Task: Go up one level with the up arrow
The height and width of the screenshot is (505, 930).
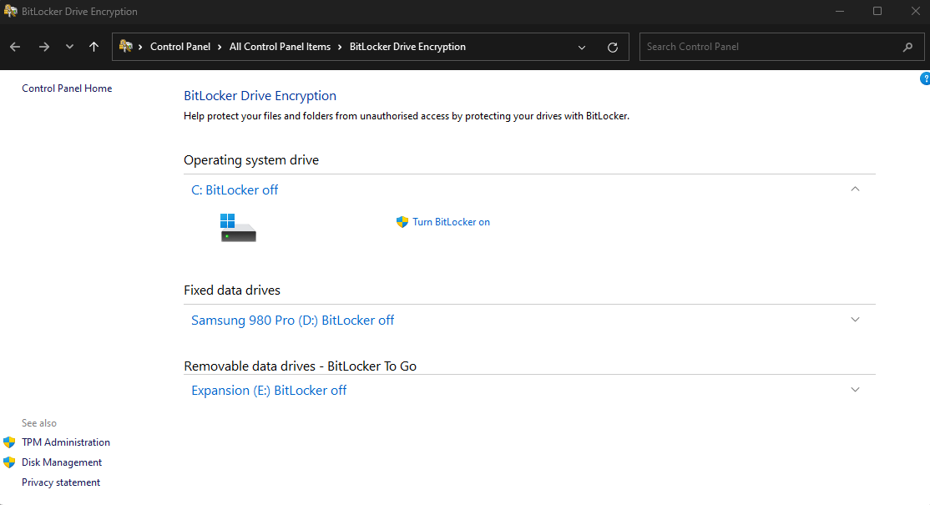Action: tap(94, 47)
